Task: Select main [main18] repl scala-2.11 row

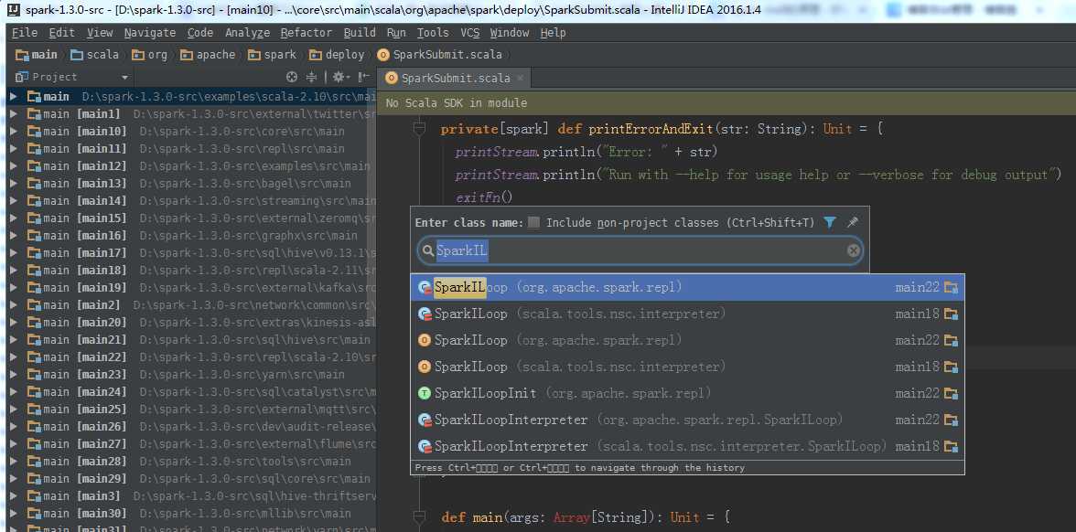Action: 191,271
